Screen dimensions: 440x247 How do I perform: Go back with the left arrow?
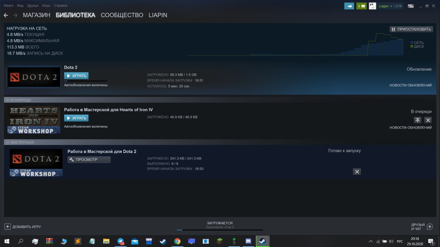[x=6, y=15]
